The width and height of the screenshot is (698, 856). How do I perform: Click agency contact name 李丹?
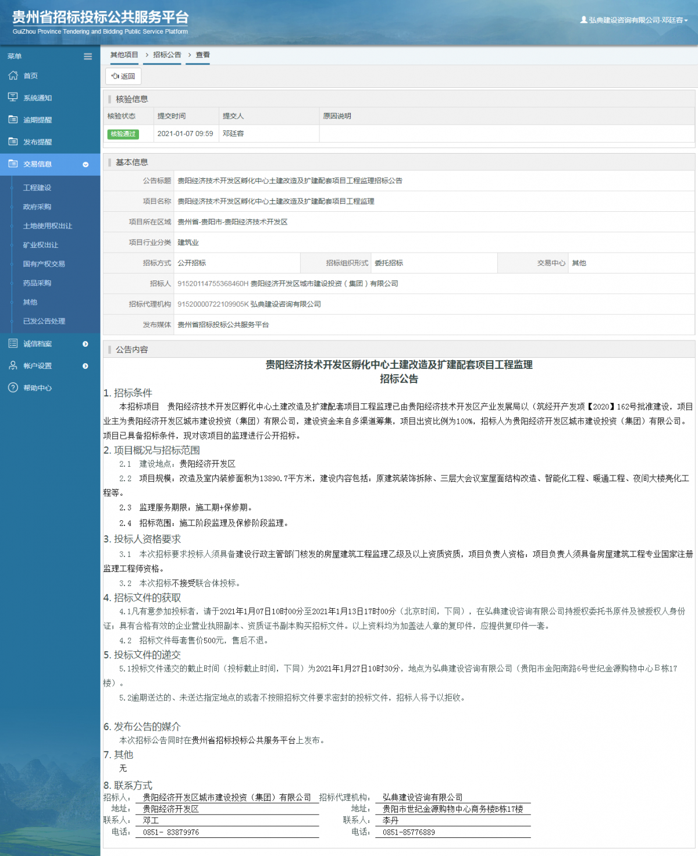391,821
